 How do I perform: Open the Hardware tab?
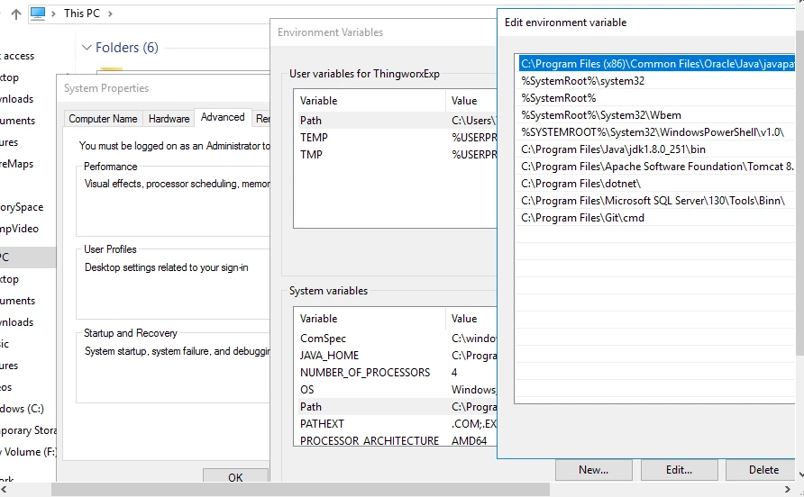click(x=169, y=119)
